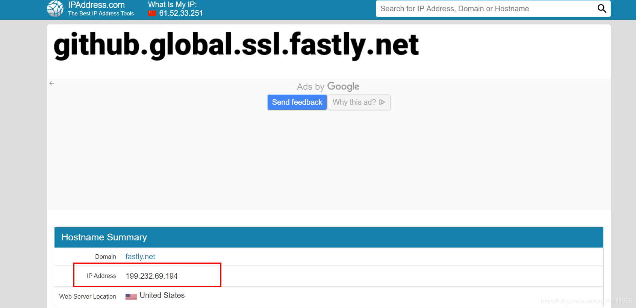The height and width of the screenshot is (308, 636).
Task: Click the China flag icon beside the IP
Action: [x=152, y=14]
